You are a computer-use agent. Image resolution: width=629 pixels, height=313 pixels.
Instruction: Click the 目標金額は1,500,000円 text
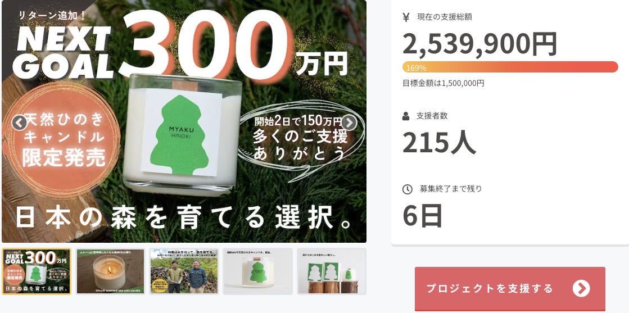click(444, 84)
